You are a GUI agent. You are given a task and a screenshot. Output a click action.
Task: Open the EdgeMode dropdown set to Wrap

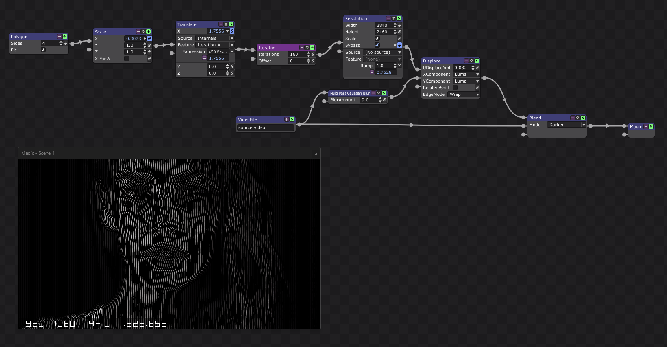click(464, 94)
